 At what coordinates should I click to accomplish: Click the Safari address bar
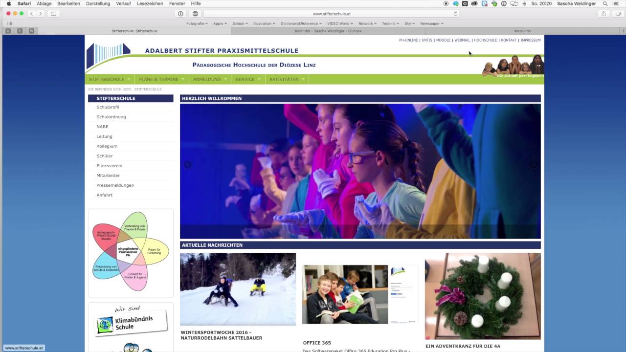[x=332, y=14]
